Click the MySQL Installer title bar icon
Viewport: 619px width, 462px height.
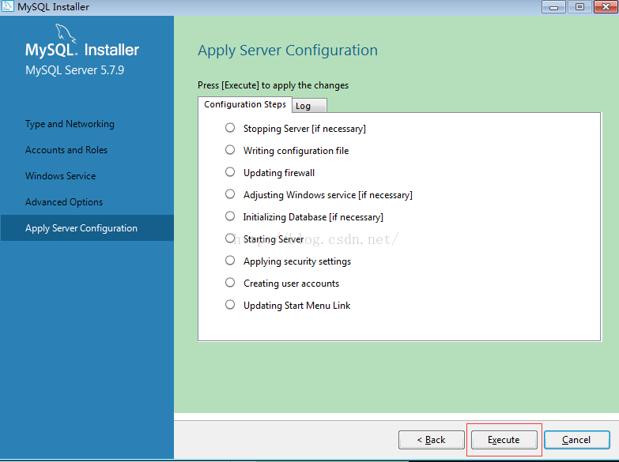coord(7,6)
